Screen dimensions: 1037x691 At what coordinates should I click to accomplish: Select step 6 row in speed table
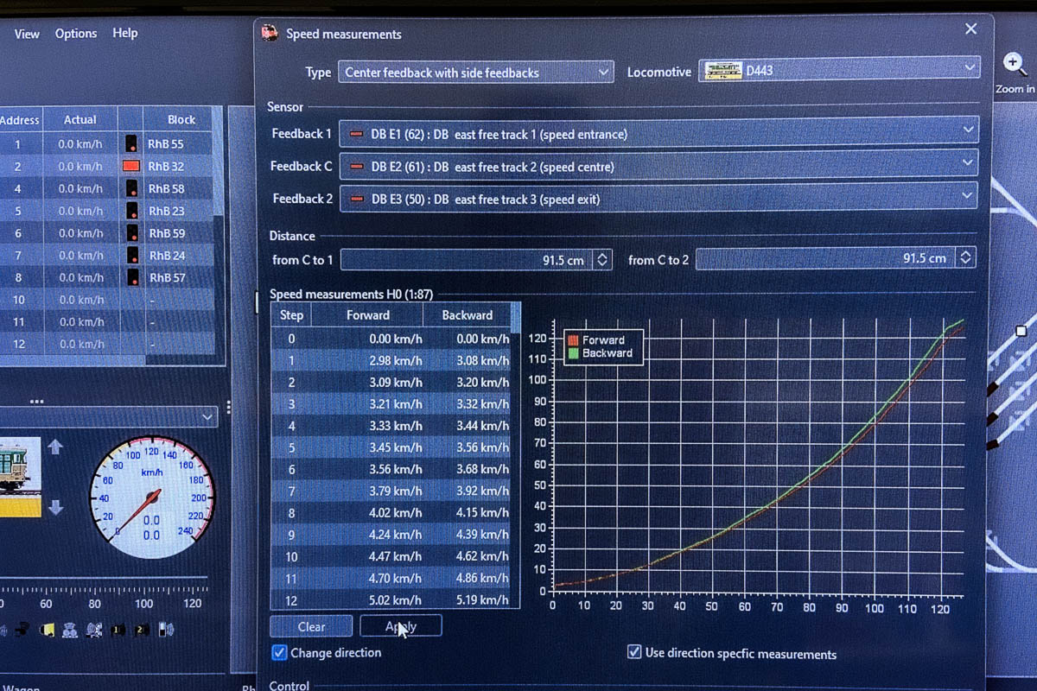point(395,469)
